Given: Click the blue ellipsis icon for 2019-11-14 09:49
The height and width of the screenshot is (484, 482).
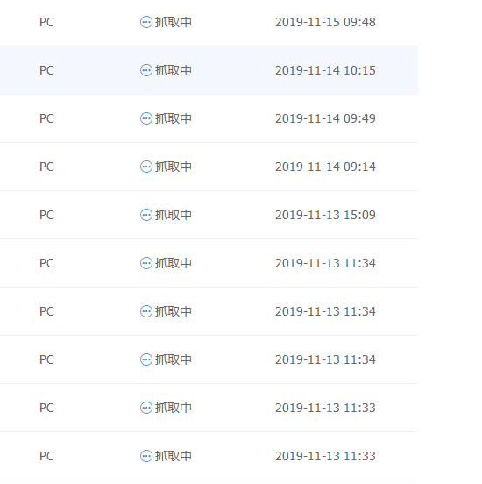Looking at the screenshot, I should point(146,118).
